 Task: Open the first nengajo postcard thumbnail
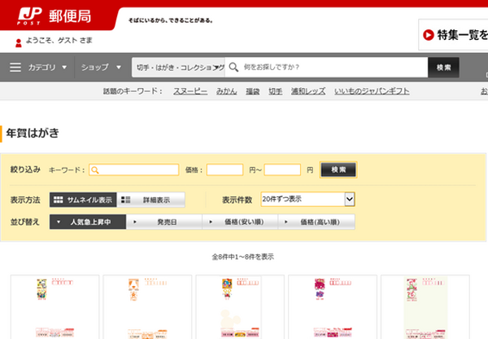(55, 307)
